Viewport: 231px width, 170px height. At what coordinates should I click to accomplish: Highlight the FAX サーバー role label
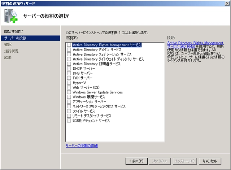click(83, 78)
